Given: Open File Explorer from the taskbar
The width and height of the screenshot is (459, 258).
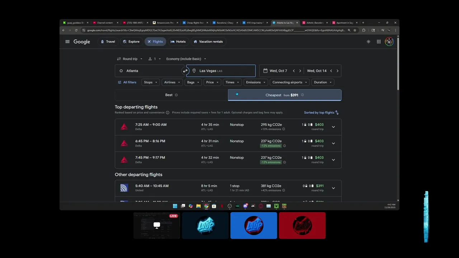Looking at the screenshot, I should 198,206.
